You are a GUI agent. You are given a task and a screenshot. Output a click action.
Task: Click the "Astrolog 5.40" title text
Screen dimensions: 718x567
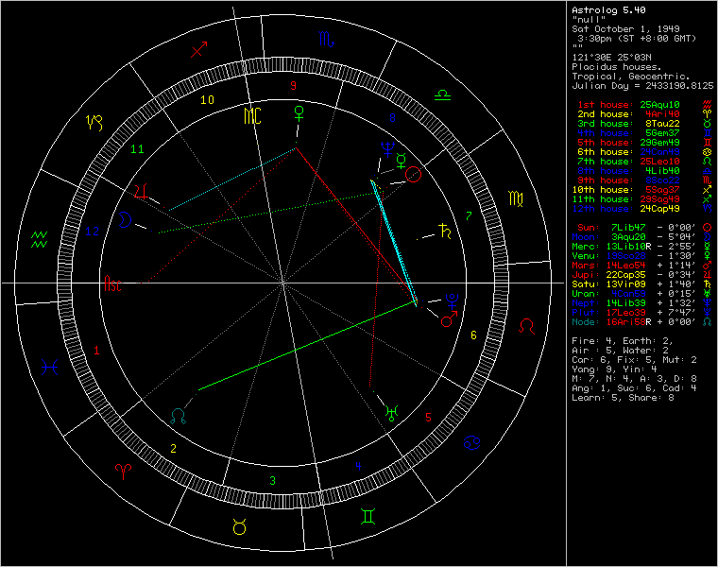[x=607, y=10]
